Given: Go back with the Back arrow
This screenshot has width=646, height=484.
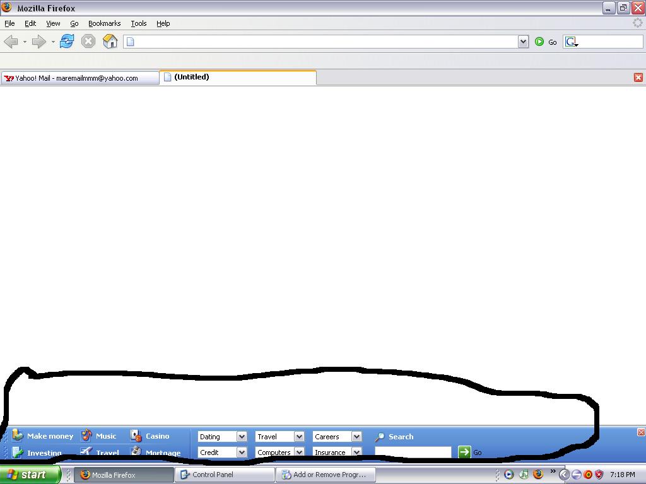Looking at the screenshot, I should (11, 42).
